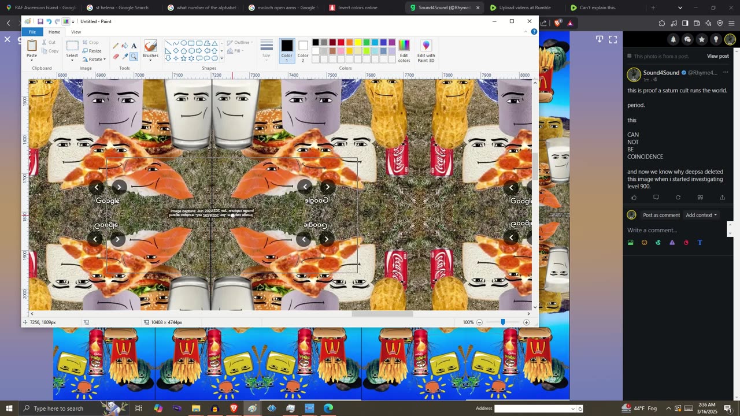Click the Undo arrow in Paint title bar
This screenshot has width=740, height=416.
[x=49, y=21]
